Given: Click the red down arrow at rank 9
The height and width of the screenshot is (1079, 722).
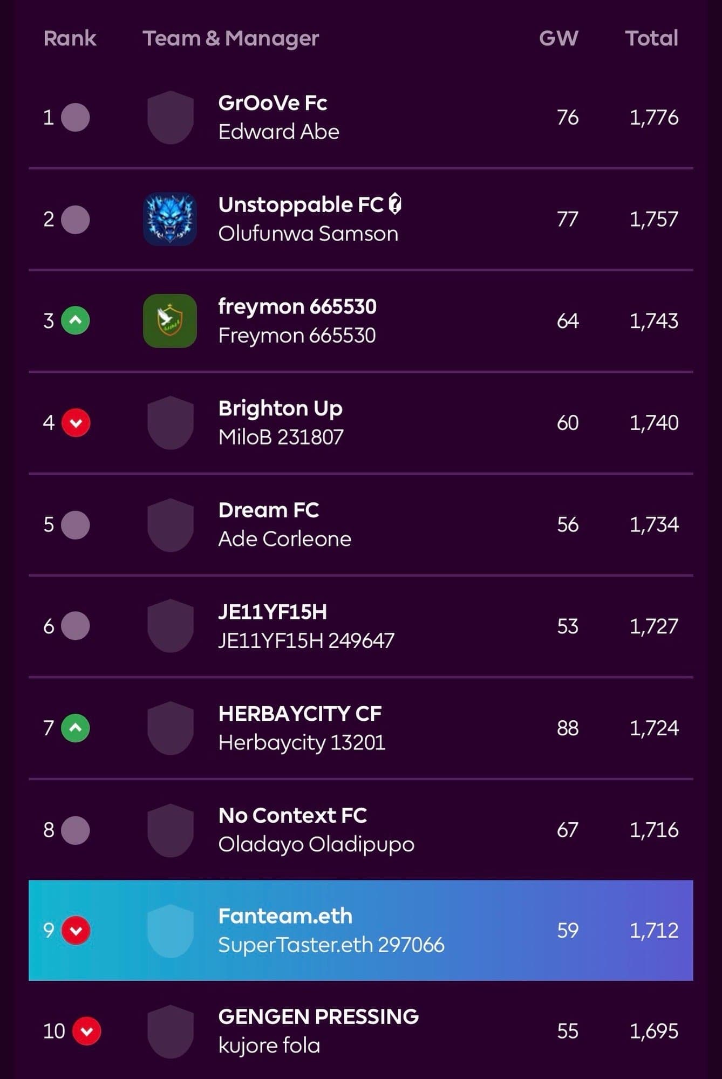Looking at the screenshot, I should [x=76, y=930].
